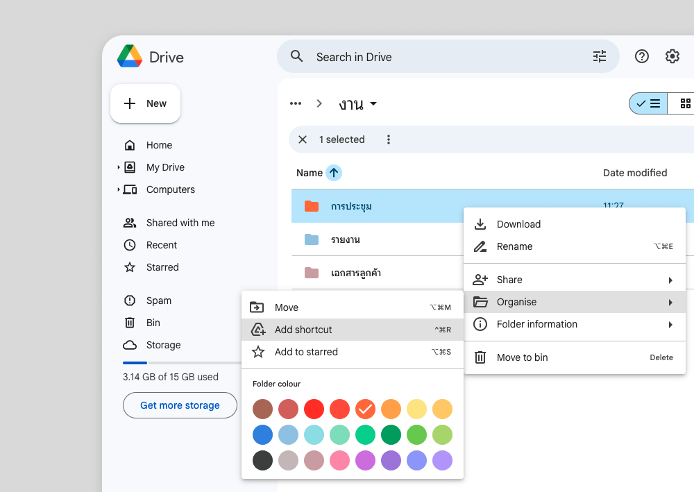Screen dimensions: 694x492
Task: Select Rename in the context menu
Action: point(514,246)
